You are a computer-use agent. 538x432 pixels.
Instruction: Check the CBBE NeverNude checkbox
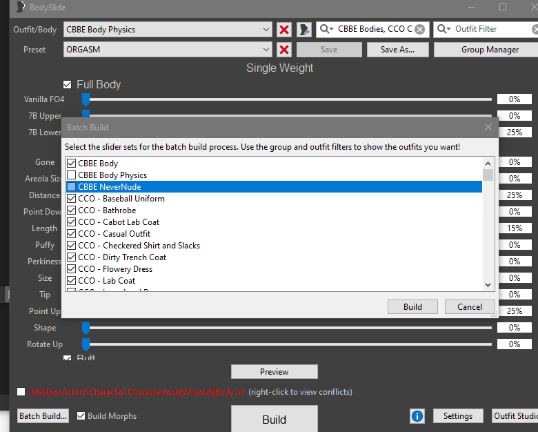pos(71,187)
